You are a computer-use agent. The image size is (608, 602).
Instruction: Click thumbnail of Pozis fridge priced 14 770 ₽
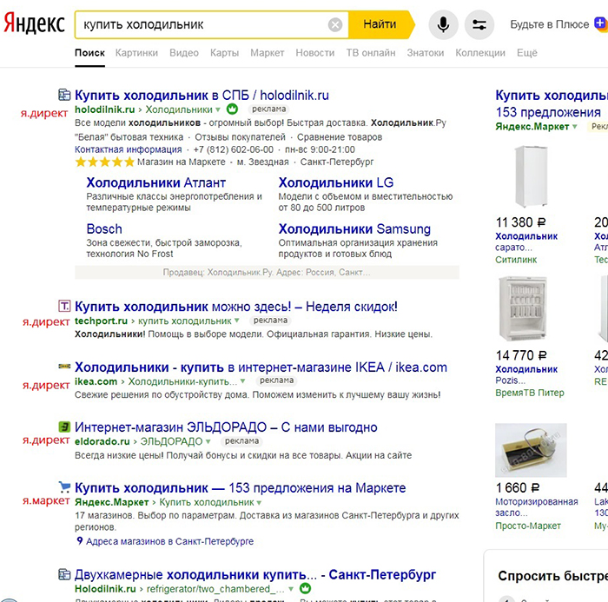click(523, 308)
